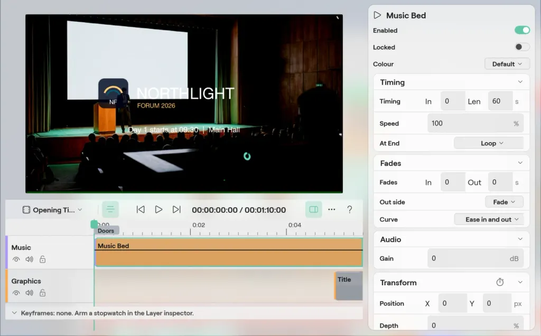541x336 pixels.
Task: Open the Opening Ti... sequence dropdown
Action: click(x=52, y=210)
